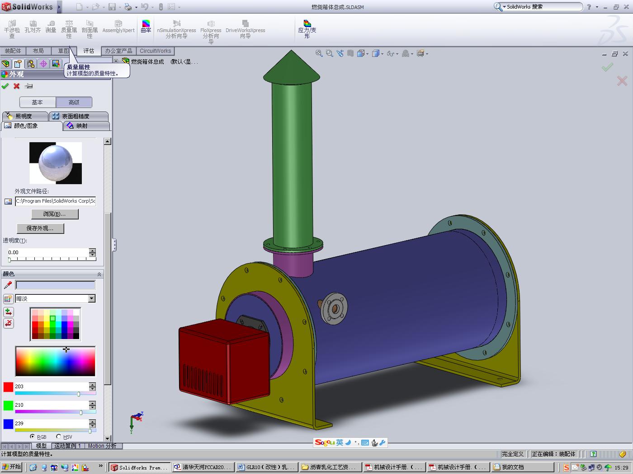Open 质量属性 mass properties
Screen dimensions: 633x474
tap(69, 29)
